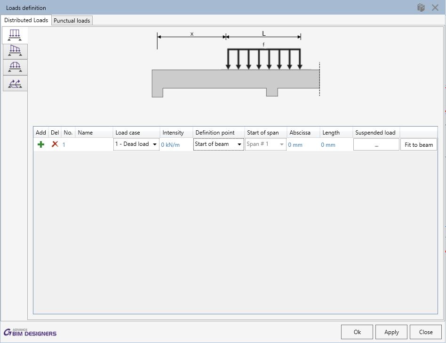Expand the Definition point dropdown Start of beam
Image resolution: width=446 pixels, height=343 pixels.
pos(218,144)
